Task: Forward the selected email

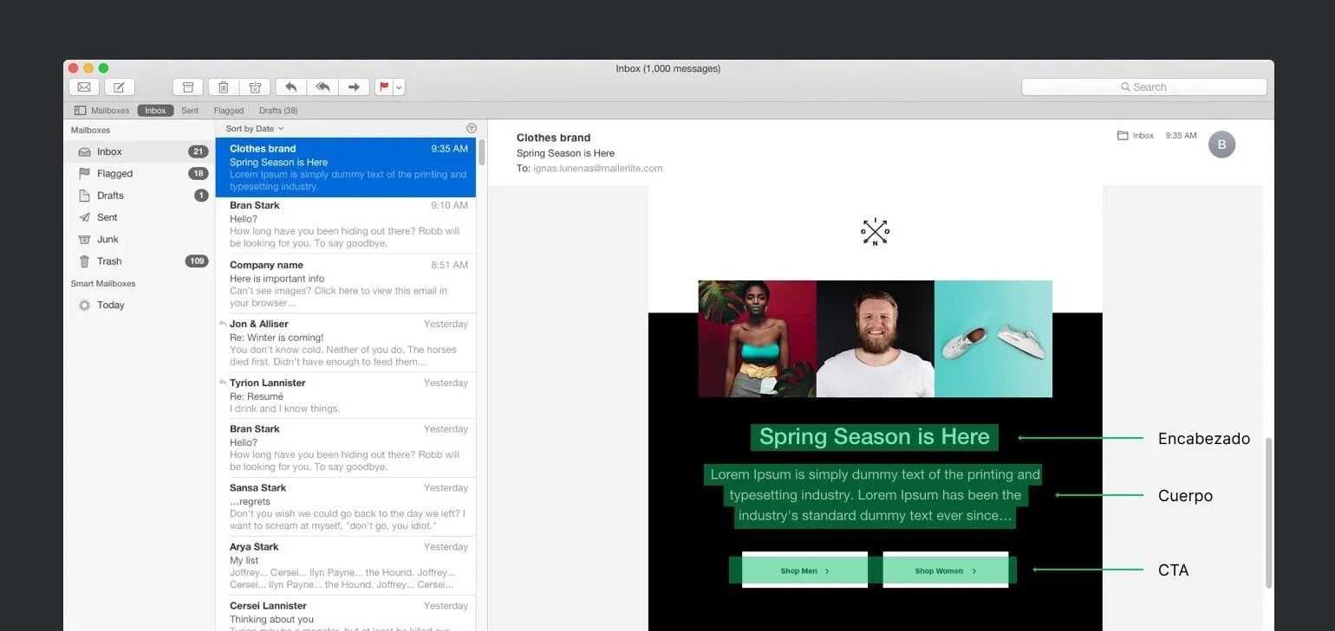Action: coord(354,87)
